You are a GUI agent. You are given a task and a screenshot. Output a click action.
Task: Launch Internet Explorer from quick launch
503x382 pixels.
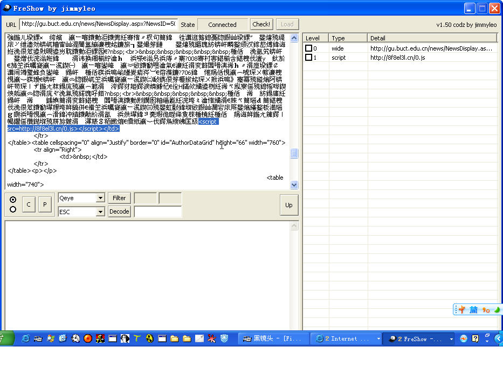tap(25, 338)
